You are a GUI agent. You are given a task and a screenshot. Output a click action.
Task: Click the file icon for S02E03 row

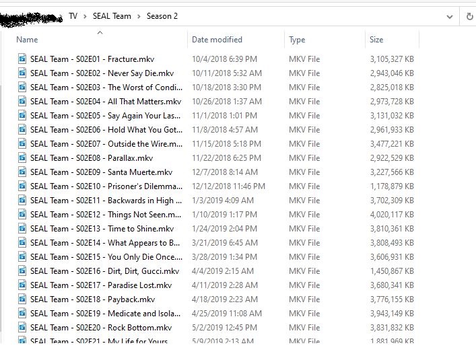tap(22, 87)
